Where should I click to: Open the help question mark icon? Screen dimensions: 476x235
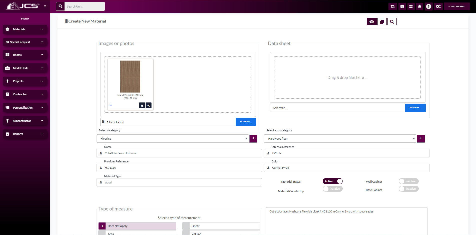click(x=428, y=7)
